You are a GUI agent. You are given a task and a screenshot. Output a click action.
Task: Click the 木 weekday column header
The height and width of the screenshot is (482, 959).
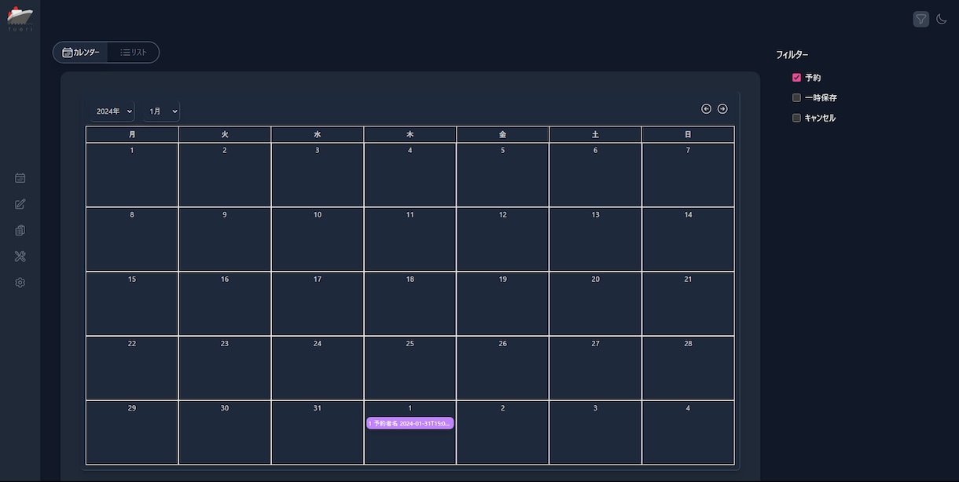point(410,135)
